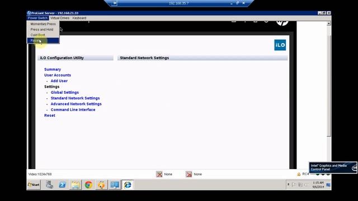Choose Press and Hold power option
The width and height of the screenshot is (358, 201).
(x=43, y=30)
